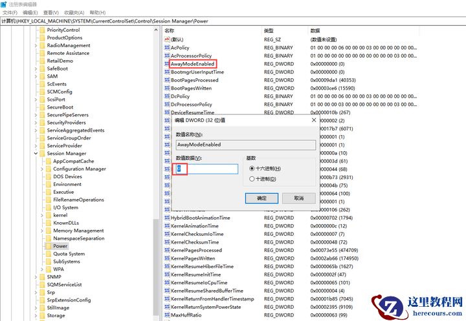Click the KnownDLLs folder icon
Image resolution: width=466 pixels, height=321 pixels.
click(x=49, y=223)
